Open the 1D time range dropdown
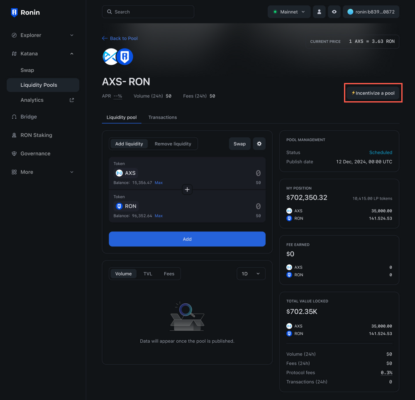The width and height of the screenshot is (415, 400). [251, 273]
